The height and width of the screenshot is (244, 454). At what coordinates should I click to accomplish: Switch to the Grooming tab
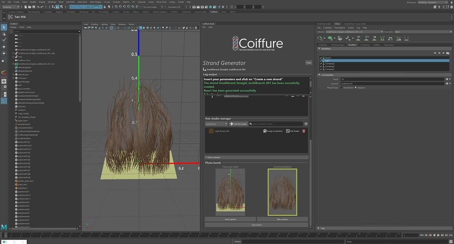365,45
